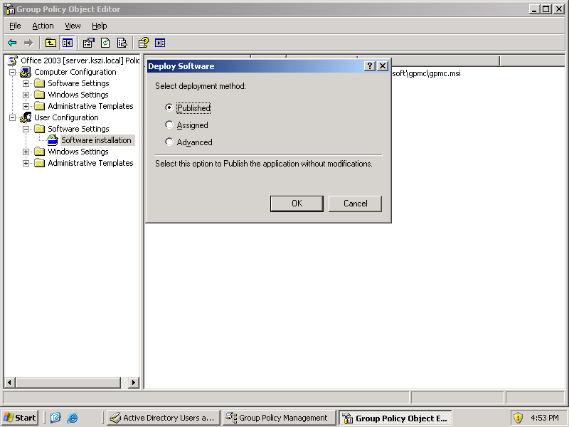The image size is (569, 427).
Task: Open the Help toolbar icon
Action: [144, 43]
